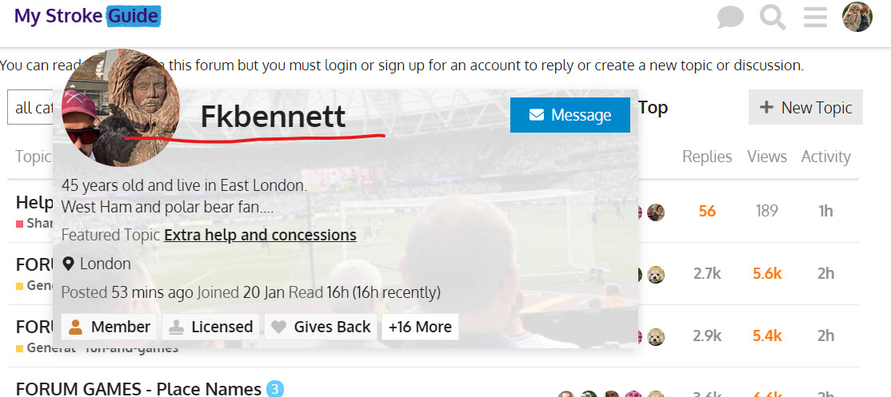The image size is (891, 397).
Task: Open the chat speech bubble icon
Action: pos(729,17)
